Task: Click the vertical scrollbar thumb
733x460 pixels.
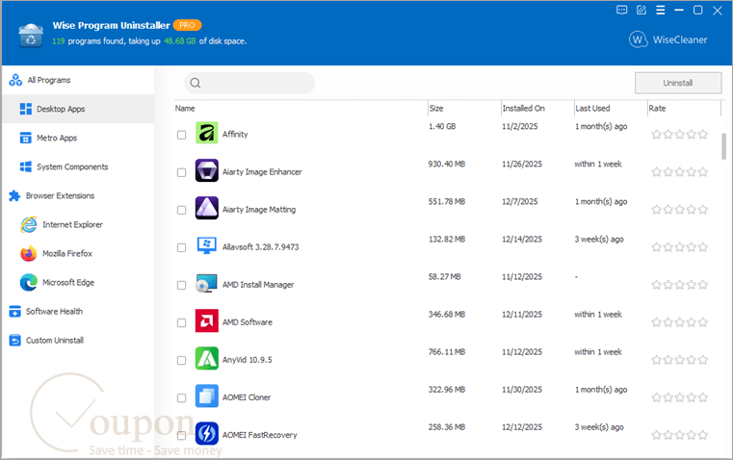Action: [723, 146]
